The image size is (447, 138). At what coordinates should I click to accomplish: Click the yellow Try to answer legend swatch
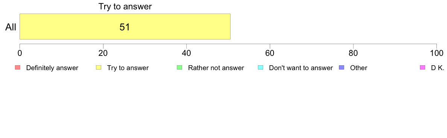point(98,67)
